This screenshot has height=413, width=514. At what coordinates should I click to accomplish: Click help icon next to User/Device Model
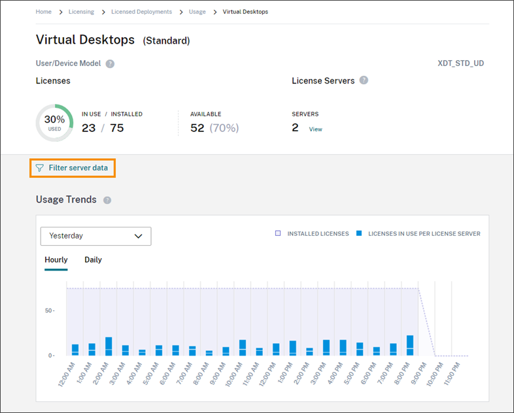point(111,64)
